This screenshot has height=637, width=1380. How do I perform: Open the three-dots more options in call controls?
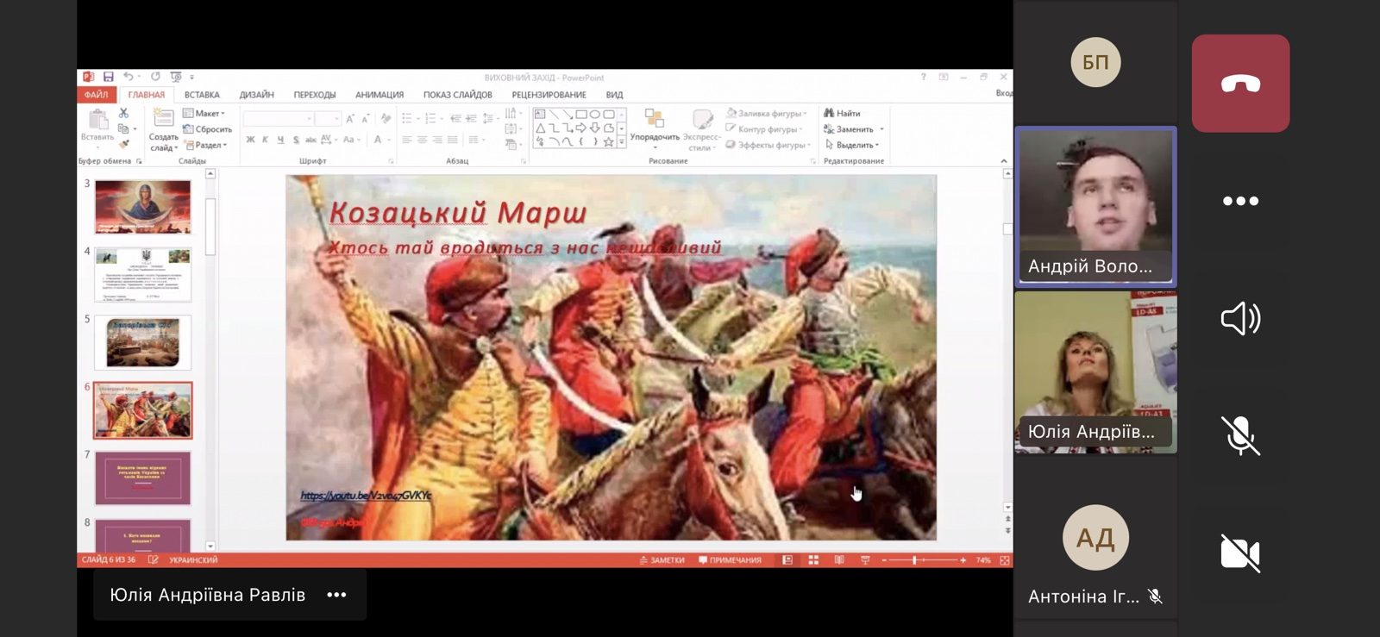(x=1240, y=201)
